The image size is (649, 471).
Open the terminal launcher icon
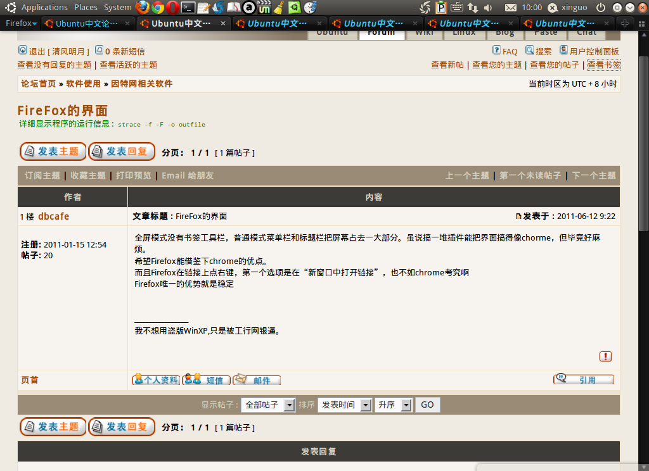(188, 7)
